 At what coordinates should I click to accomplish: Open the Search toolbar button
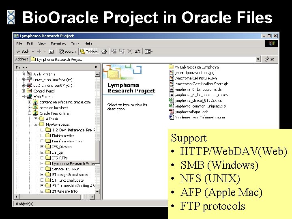click(x=67, y=51)
